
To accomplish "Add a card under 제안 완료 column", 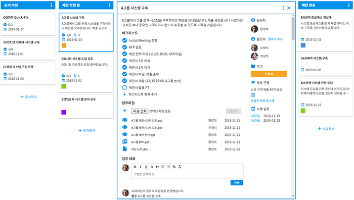I will click(326, 129).
